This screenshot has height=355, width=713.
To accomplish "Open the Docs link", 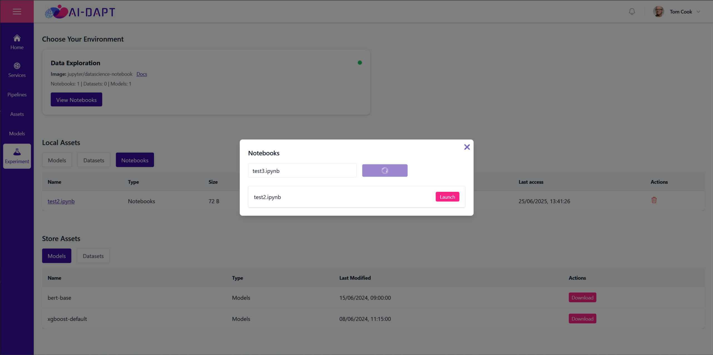I will 142,74.
